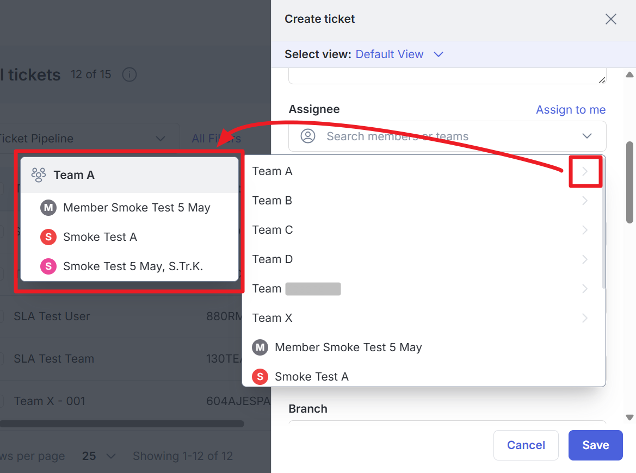Select Team C from assignee list
This screenshot has height=473, width=636.
(x=273, y=230)
